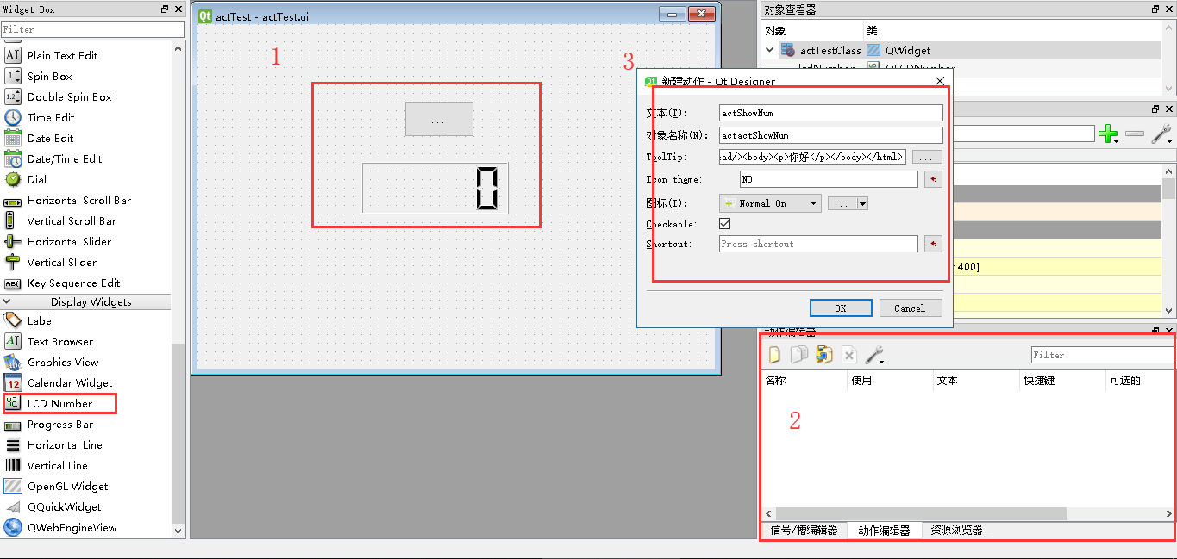
Task: Click the action editor Filter input field
Action: tap(1101, 354)
